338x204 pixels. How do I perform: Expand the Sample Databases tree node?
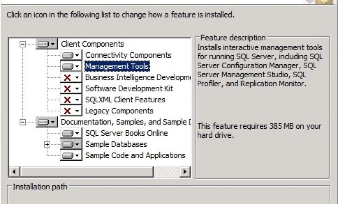click(47, 144)
